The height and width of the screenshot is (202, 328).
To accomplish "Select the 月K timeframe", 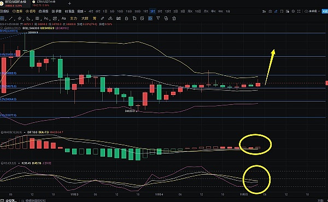I will 206,11.
